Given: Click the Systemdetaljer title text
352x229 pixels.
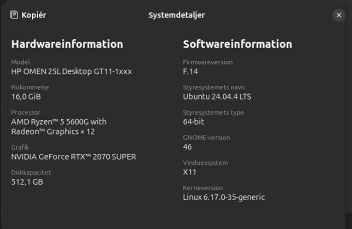Looking at the screenshot, I should [176, 15].
